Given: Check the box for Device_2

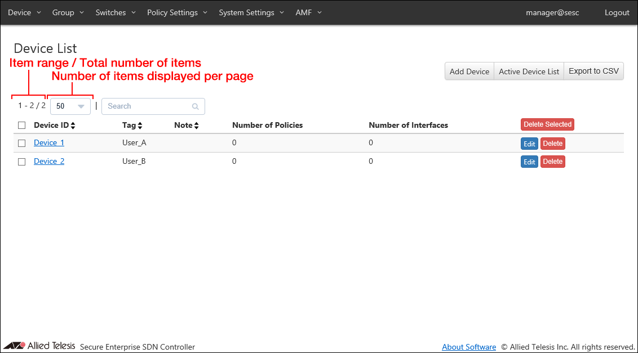Looking at the screenshot, I should click(x=22, y=162).
